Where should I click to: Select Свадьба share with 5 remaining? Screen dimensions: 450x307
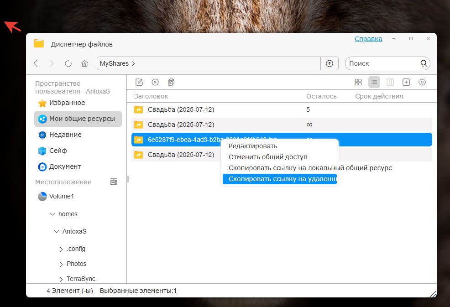[x=282, y=109]
